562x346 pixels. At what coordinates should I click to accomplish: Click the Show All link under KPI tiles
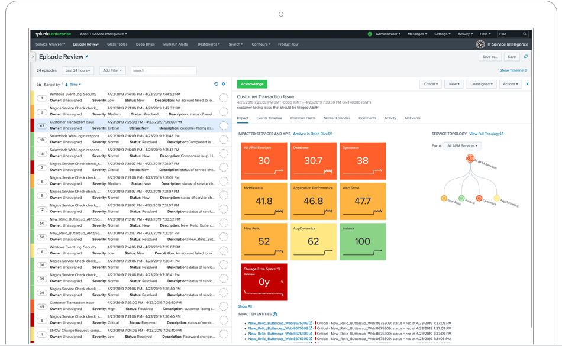pos(245,306)
